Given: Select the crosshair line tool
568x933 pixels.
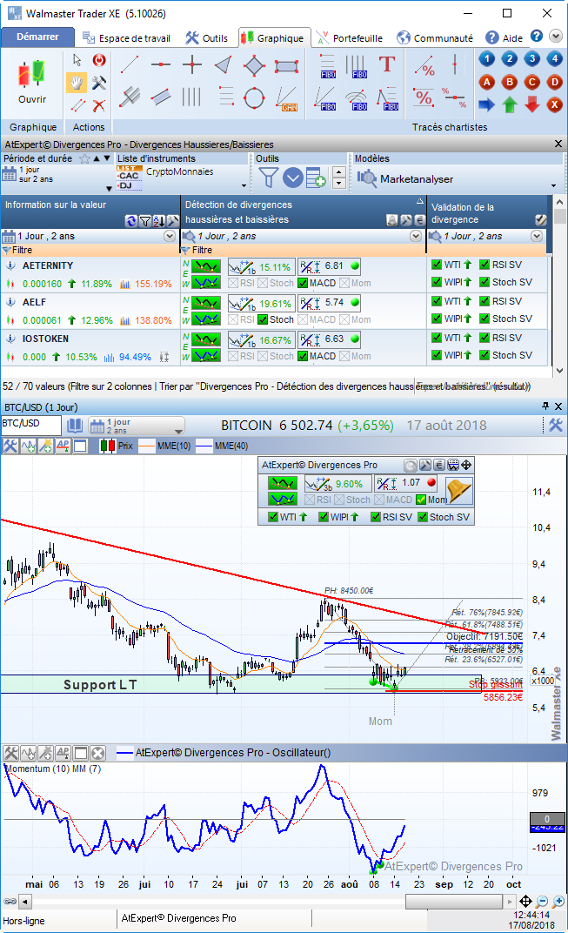Looking at the screenshot, I should tap(192, 64).
